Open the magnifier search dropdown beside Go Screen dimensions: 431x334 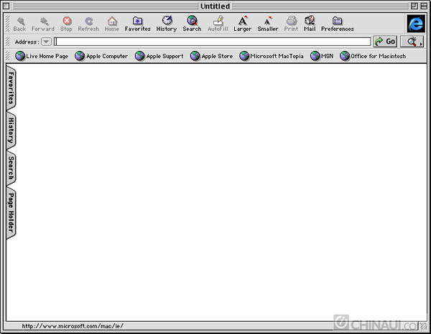tap(412, 42)
